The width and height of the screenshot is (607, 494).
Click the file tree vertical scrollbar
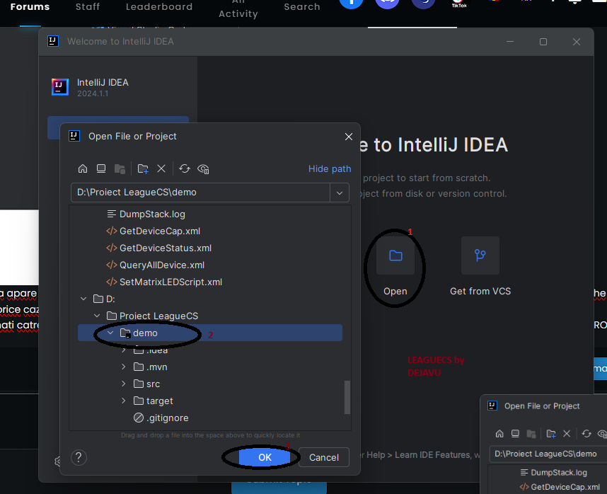(347, 398)
